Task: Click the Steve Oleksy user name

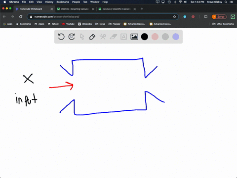Action: [x=214, y=2]
